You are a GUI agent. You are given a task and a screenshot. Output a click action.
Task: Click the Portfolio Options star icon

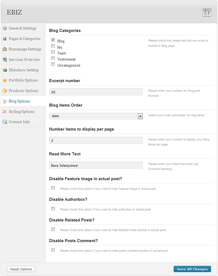(x=5, y=80)
